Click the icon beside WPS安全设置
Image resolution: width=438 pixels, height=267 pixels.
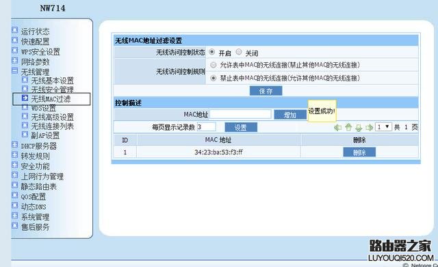15,51
